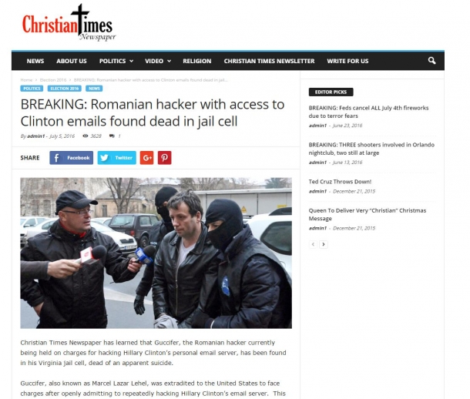This screenshot has width=470, height=399.
Task: Open Ted Cruz Throws Down article link
Action: 340,182
